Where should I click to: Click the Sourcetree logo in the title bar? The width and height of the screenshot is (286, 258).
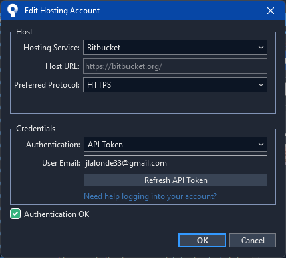[13, 11]
